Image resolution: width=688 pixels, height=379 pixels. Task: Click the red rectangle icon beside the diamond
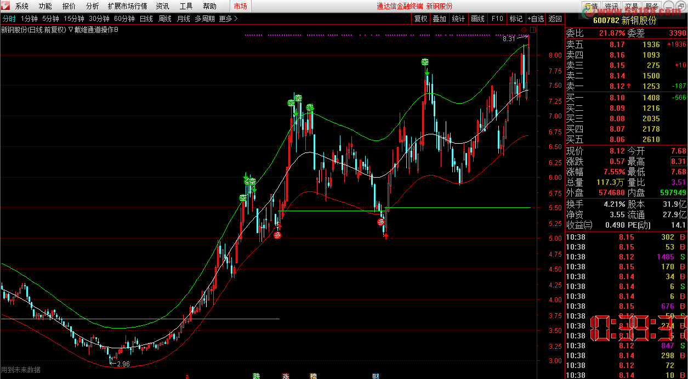tap(532, 29)
